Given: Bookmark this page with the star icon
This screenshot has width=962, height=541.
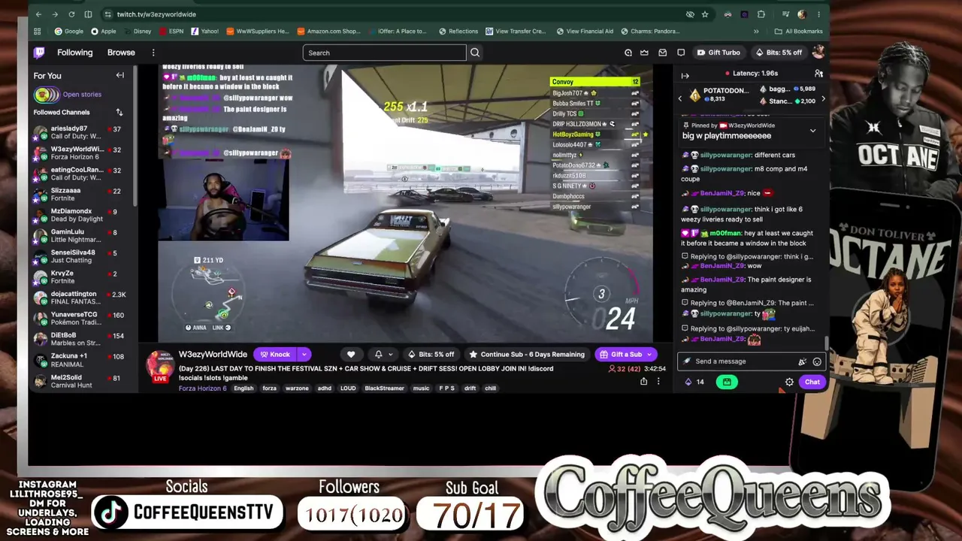Looking at the screenshot, I should click(705, 14).
